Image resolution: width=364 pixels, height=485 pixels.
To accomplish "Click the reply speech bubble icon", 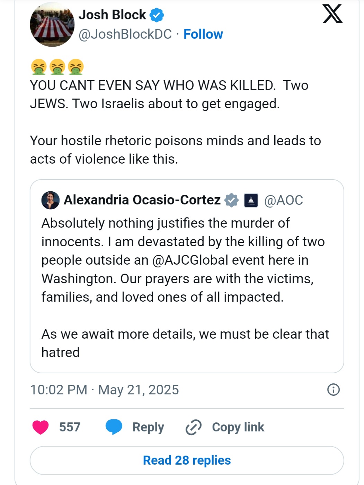I will (x=114, y=427).
